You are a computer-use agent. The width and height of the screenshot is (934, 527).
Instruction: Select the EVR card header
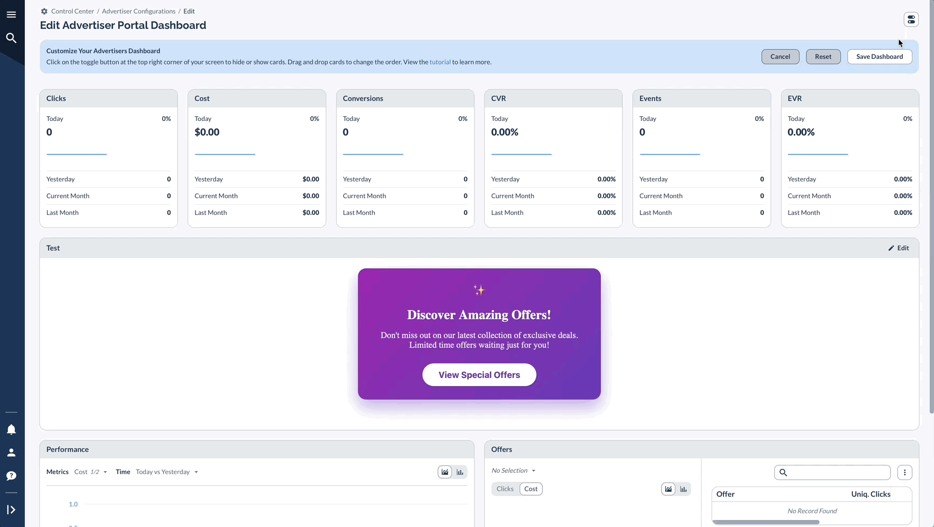(x=850, y=98)
